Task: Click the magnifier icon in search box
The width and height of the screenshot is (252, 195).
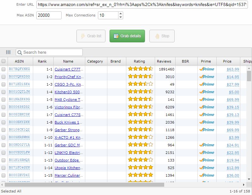Action: point(20,52)
